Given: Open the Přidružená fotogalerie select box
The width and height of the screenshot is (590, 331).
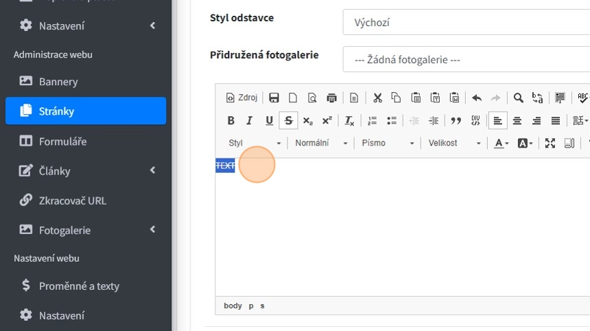Looking at the screenshot, I should click(x=467, y=60).
